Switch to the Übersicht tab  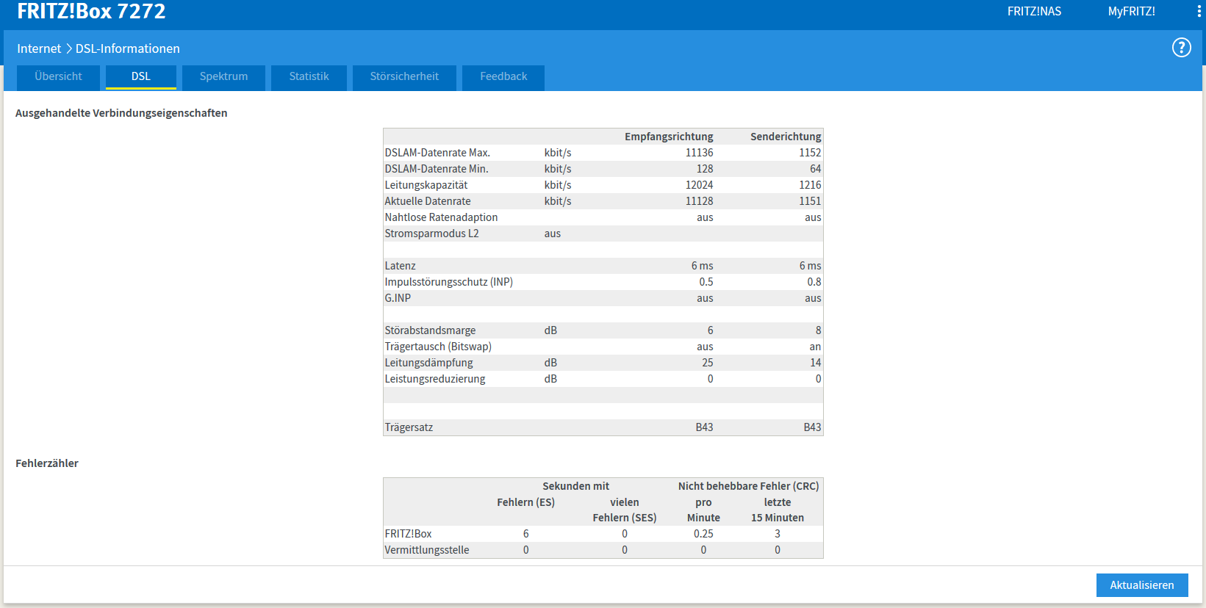[58, 77]
